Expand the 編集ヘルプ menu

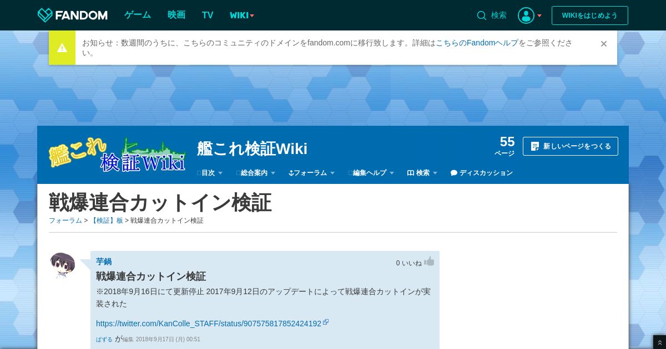[x=371, y=173]
